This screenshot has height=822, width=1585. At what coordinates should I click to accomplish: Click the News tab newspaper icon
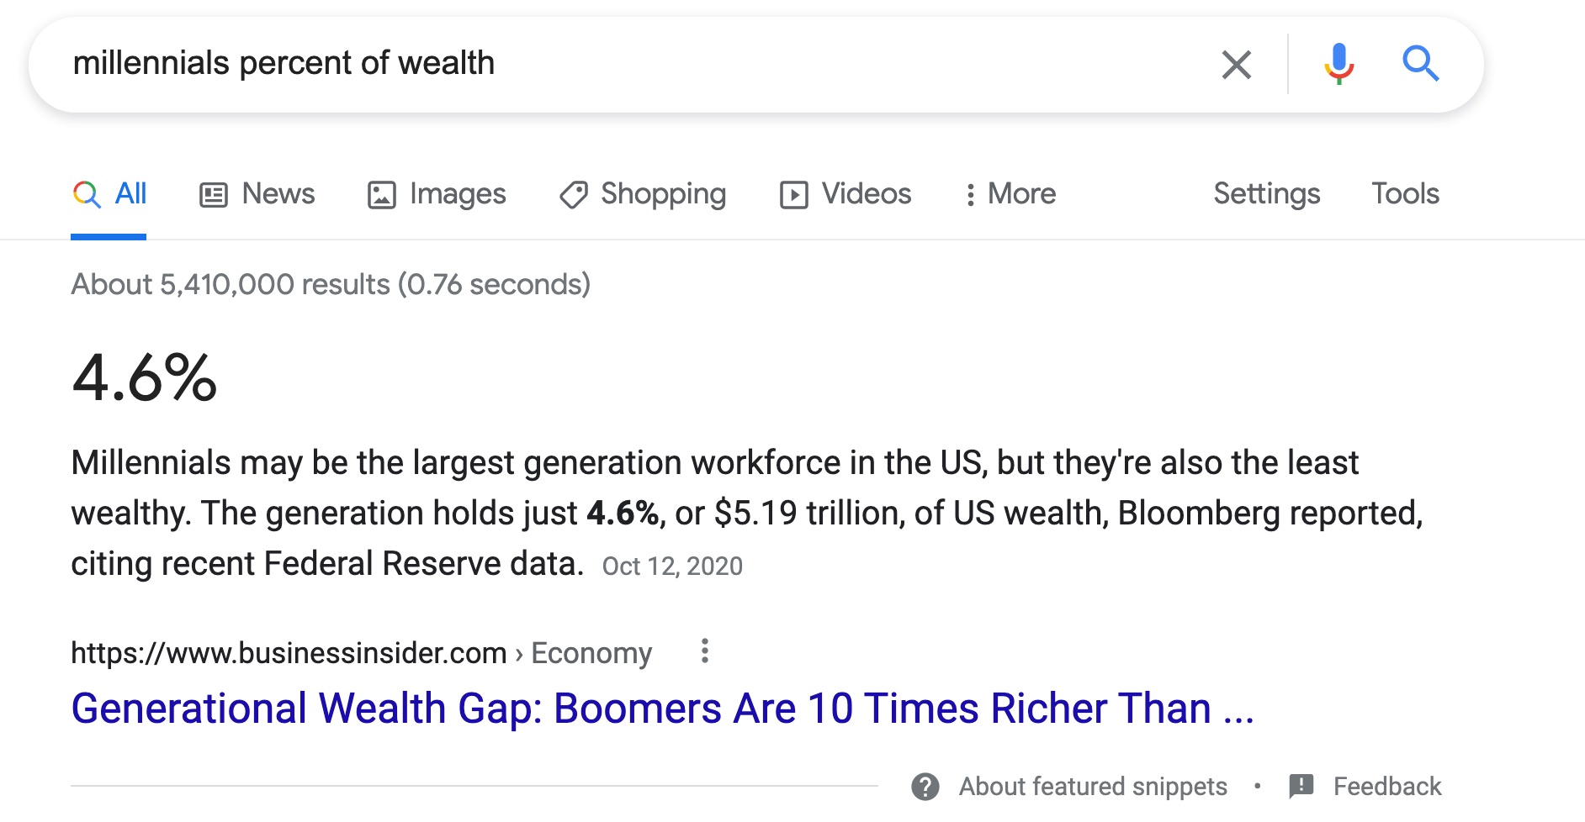(x=214, y=195)
